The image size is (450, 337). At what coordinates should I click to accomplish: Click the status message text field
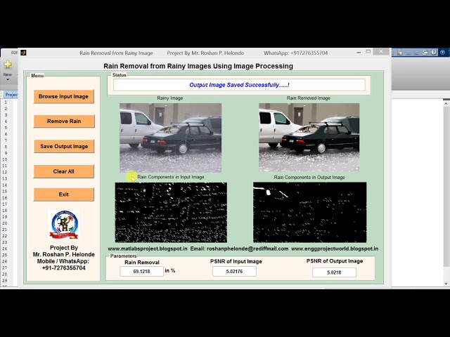point(239,85)
